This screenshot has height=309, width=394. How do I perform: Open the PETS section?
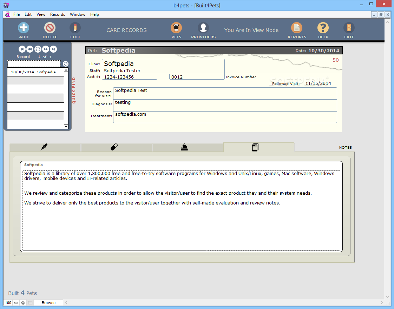pos(176,28)
